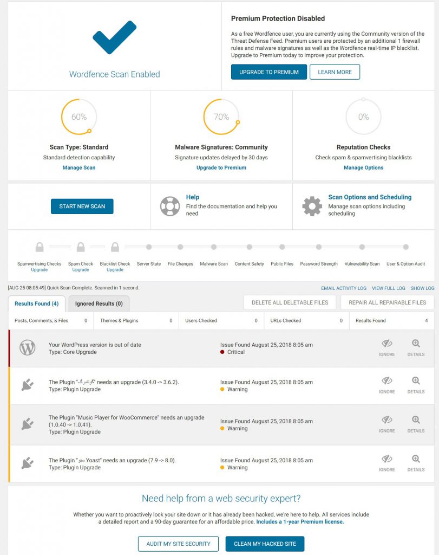Ignore the Yoast plugin upgrade issue
The image size is (439, 555).
point(386,463)
